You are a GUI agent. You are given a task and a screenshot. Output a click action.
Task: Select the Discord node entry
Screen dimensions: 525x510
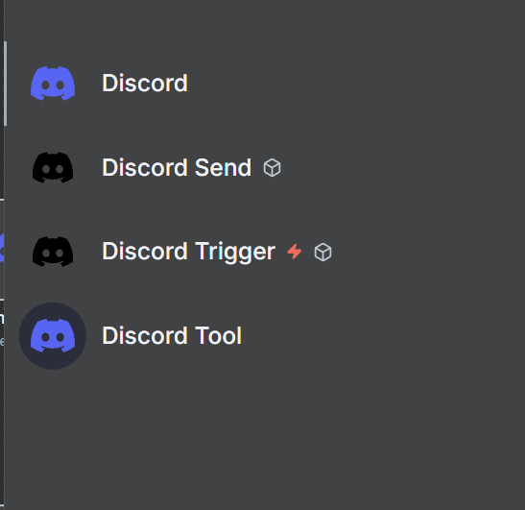click(265, 84)
